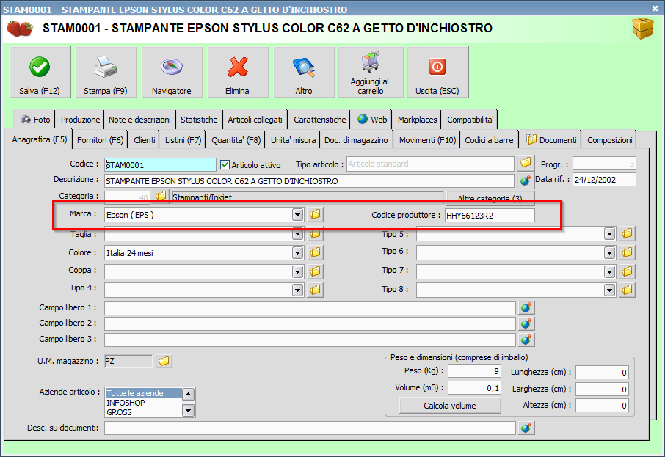665x457 pixels.
Task: Click the Stampa (F9) printer button
Action: click(x=106, y=73)
